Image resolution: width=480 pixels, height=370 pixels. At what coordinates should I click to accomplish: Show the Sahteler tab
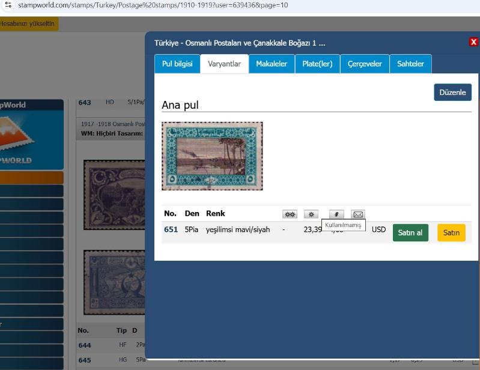click(x=410, y=64)
